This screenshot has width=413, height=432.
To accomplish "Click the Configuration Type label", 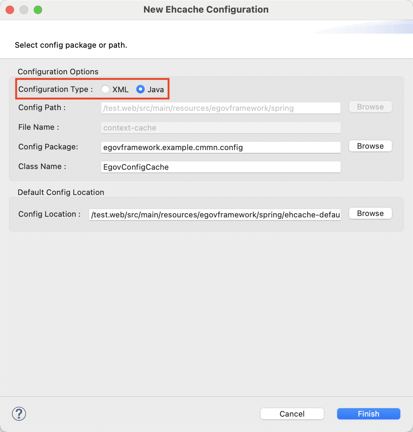I will 55,89.
